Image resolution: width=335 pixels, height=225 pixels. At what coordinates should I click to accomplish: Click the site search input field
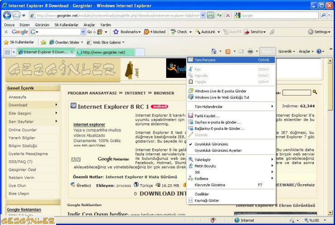click(x=297, y=92)
